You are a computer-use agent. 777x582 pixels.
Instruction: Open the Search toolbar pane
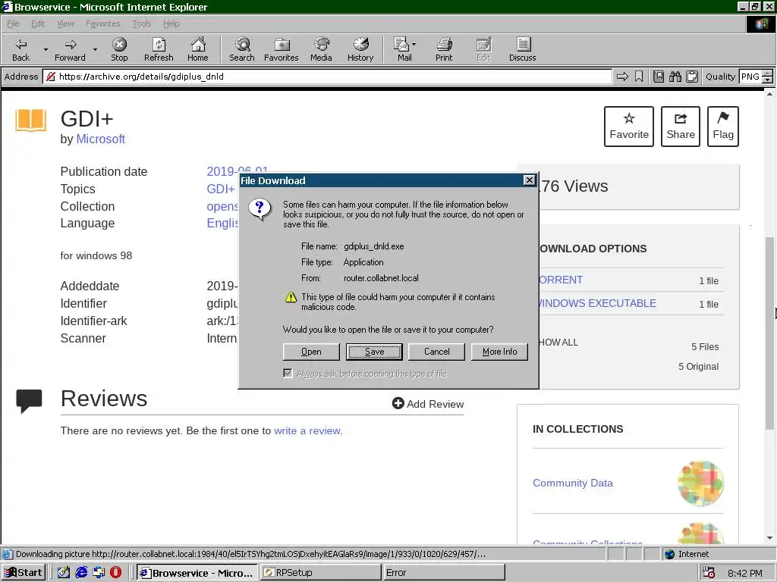[x=242, y=49]
